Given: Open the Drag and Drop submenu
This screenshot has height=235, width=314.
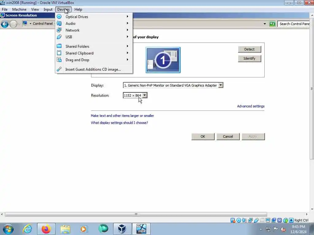Looking at the screenshot, I should (94, 60).
